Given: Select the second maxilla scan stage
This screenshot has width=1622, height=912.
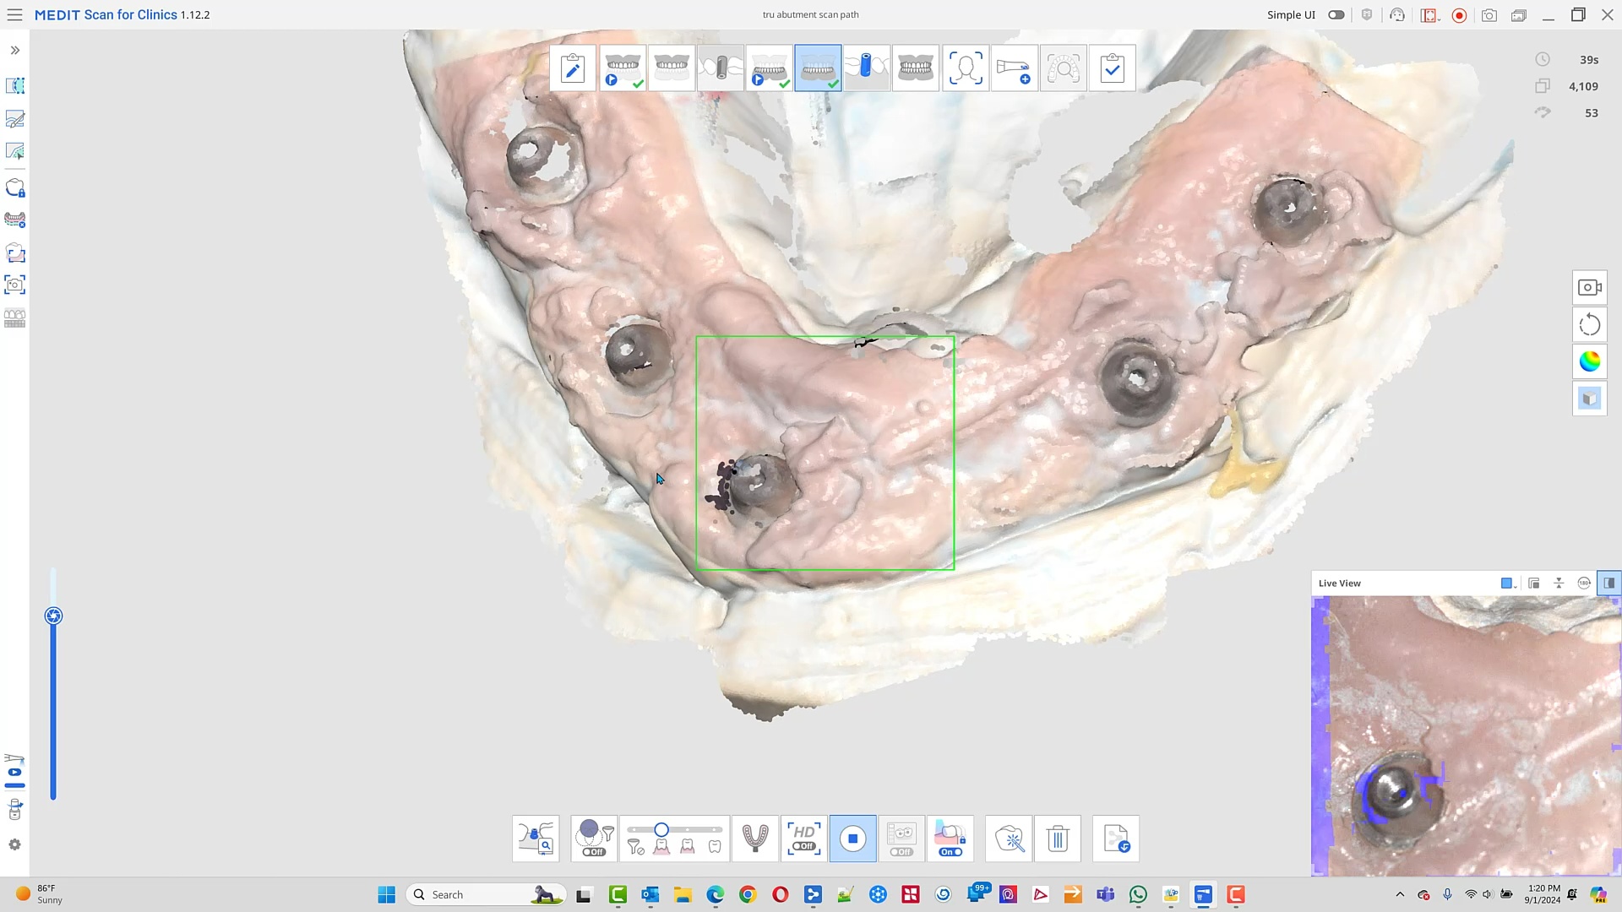Looking at the screenshot, I should 672,68.
